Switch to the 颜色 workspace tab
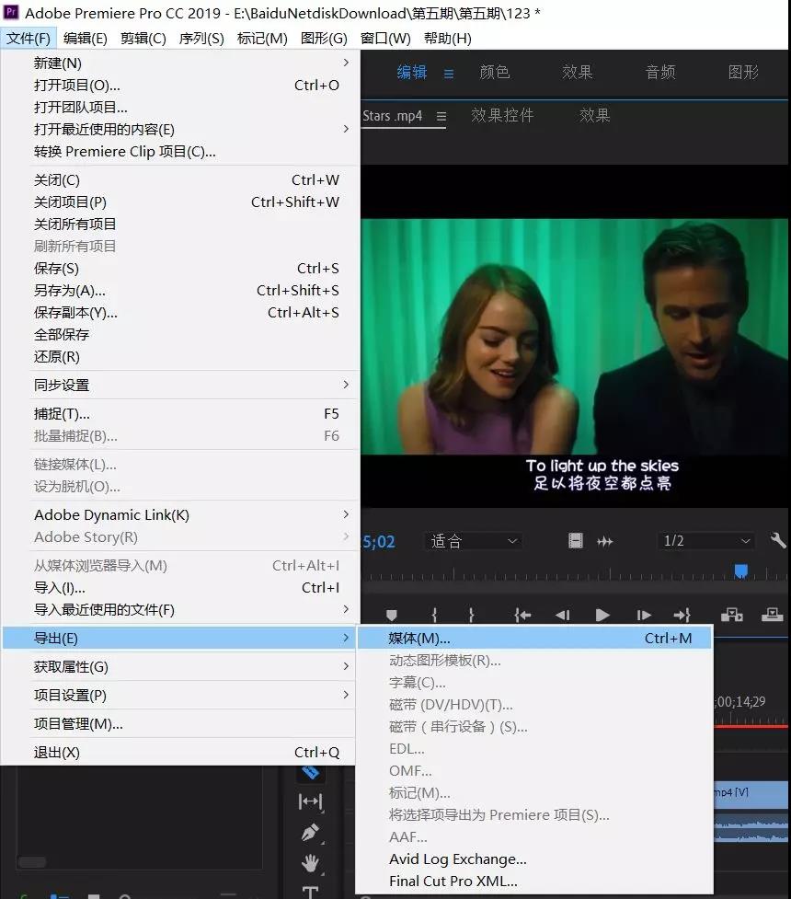 (x=495, y=73)
